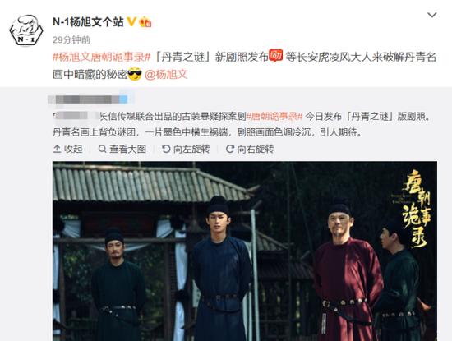
Task: Click the 收起 upward arrow icon
Action: coord(57,149)
